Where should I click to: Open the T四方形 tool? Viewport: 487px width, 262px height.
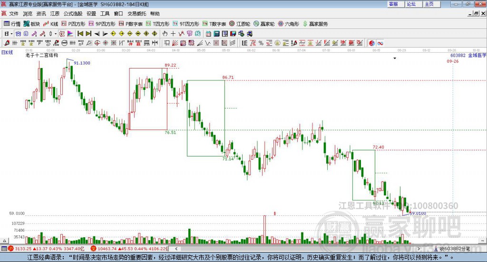point(157,24)
